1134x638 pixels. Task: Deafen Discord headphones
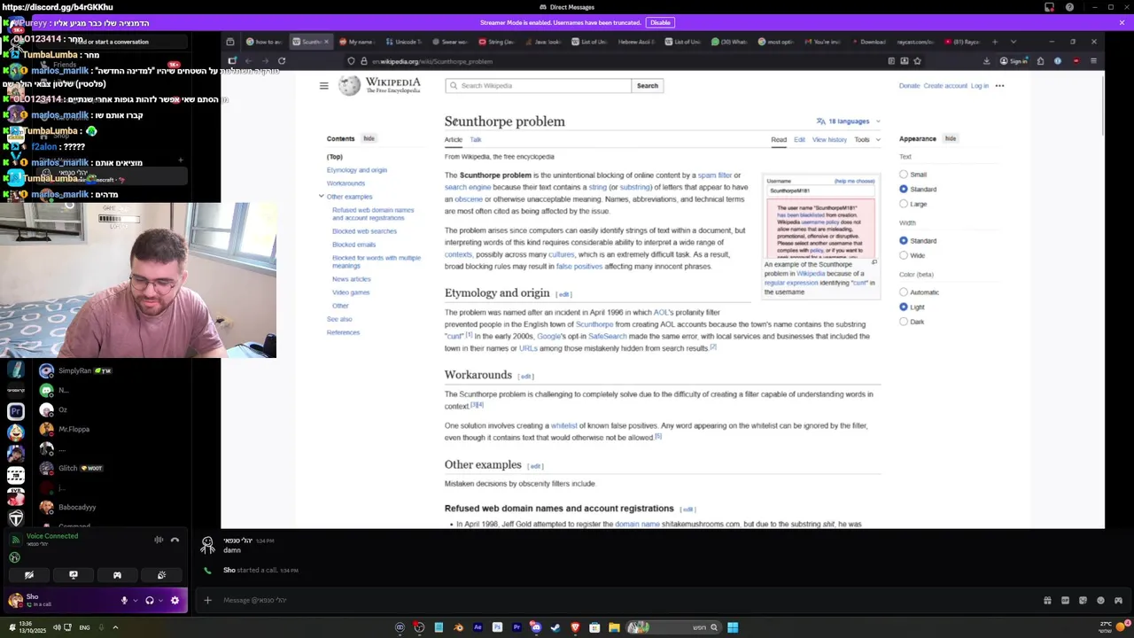point(149,600)
